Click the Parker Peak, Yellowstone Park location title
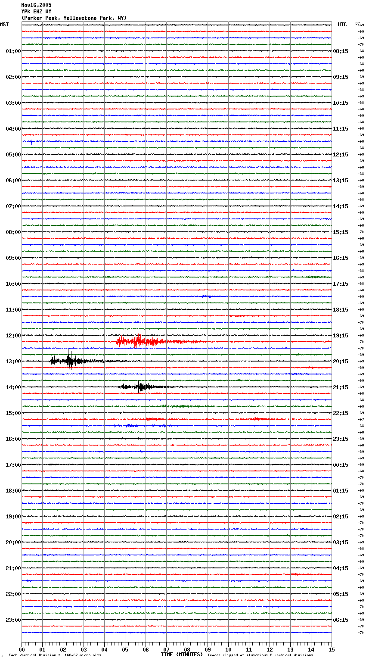Viewport: 366px width, 661px height. (x=74, y=18)
